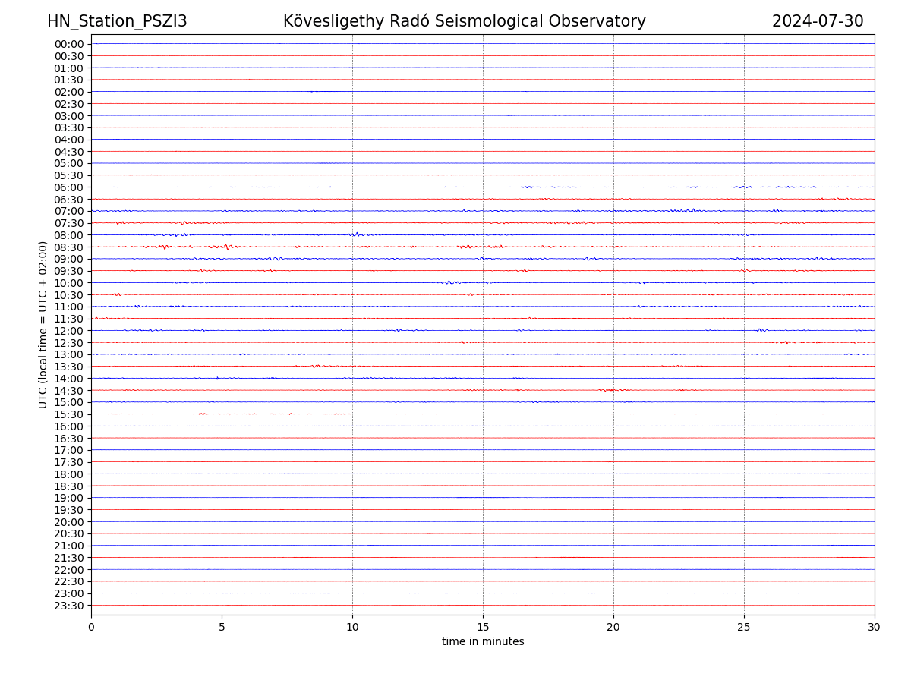Image resolution: width=911 pixels, height=683 pixels.
Task: Click the 'time in minutes' axis label
Action: tap(483, 642)
